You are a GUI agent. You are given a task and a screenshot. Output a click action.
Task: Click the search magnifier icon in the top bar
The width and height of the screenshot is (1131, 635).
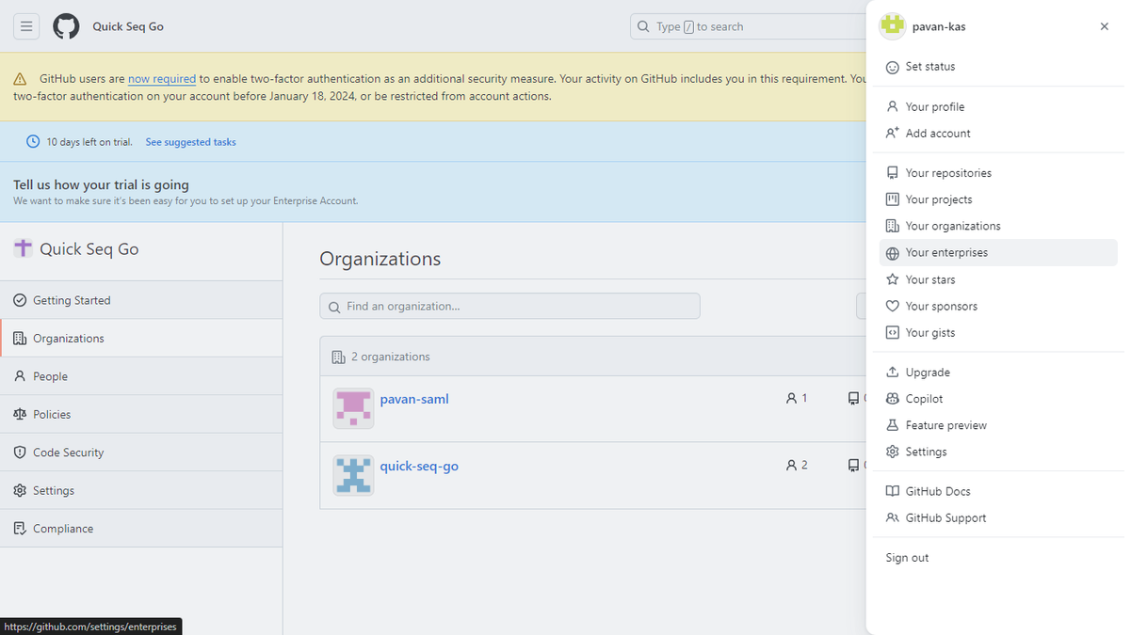click(x=643, y=26)
